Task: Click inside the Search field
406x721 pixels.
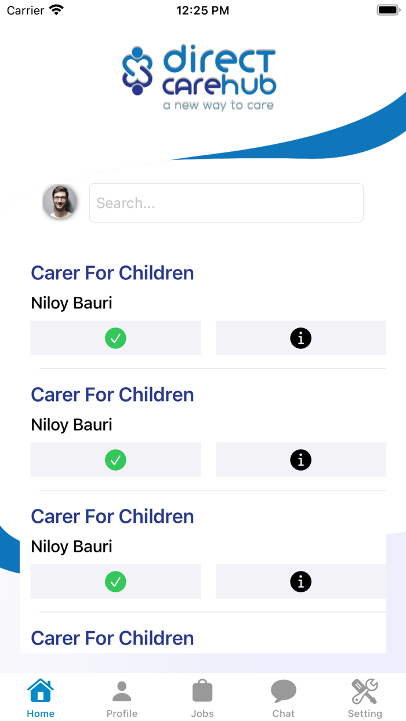Action: point(226,202)
